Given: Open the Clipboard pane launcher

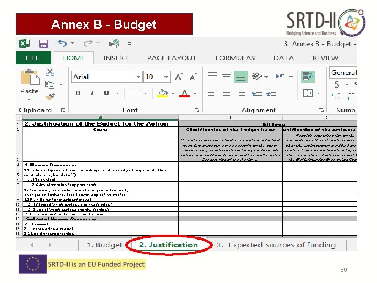Looking at the screenshot, I should coord(63,110).
